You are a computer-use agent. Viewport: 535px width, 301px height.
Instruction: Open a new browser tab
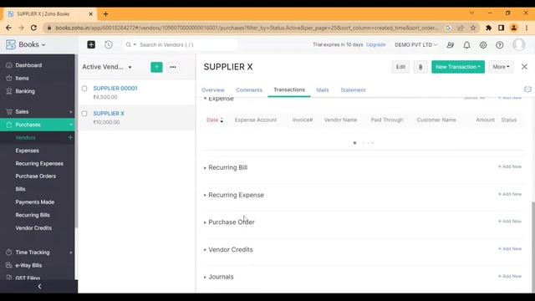(105, 14)
